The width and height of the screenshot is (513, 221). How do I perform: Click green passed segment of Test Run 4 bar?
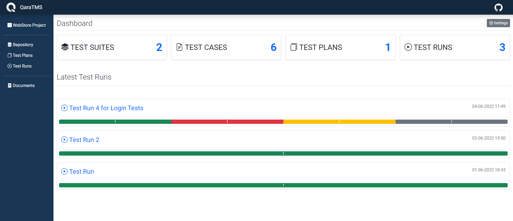point(115,122)
